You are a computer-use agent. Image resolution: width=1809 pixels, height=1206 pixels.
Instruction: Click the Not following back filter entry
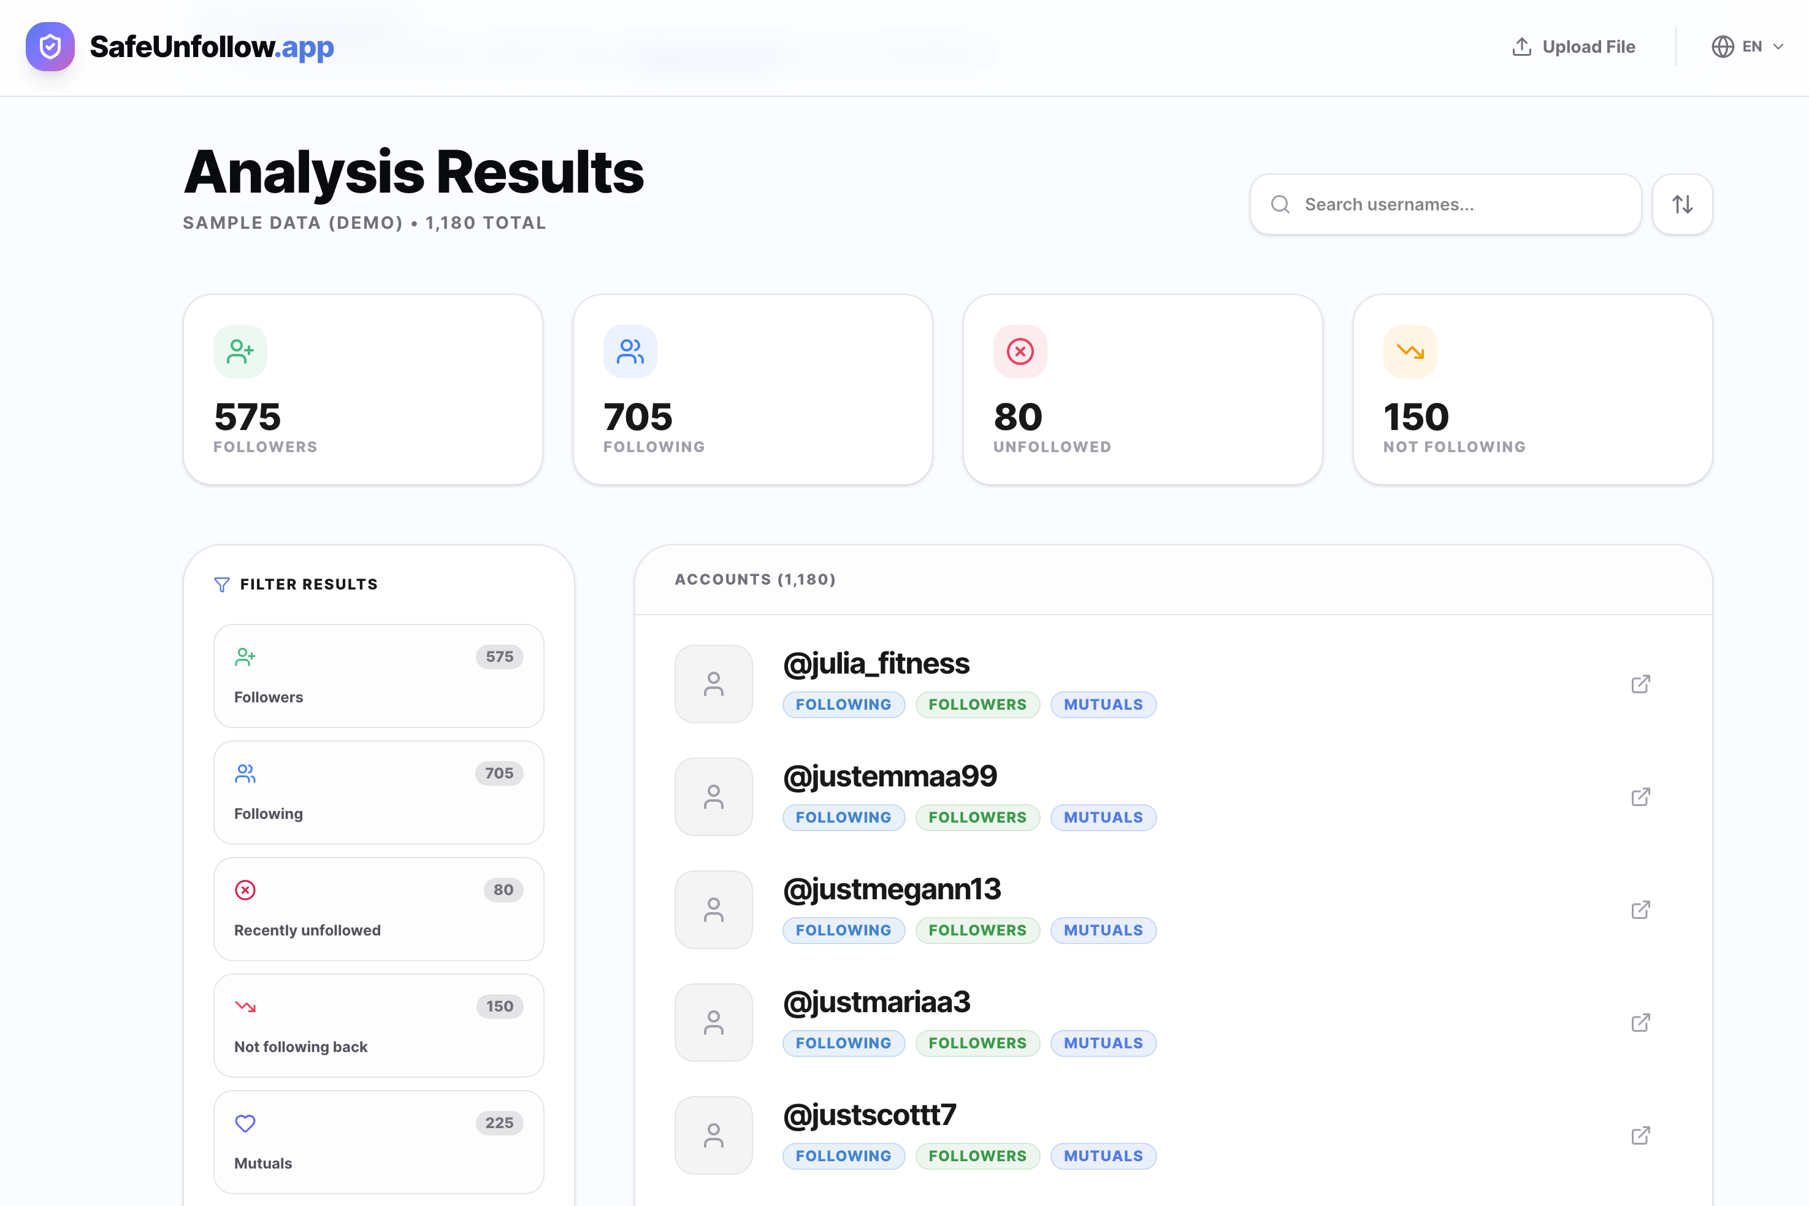point(378,1025)
